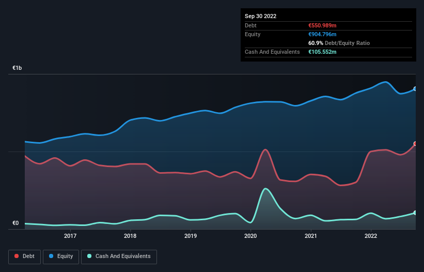The image size is (424, 272).
Task: Click the teal Cash legend dot
Action: (x=89, y=256)
